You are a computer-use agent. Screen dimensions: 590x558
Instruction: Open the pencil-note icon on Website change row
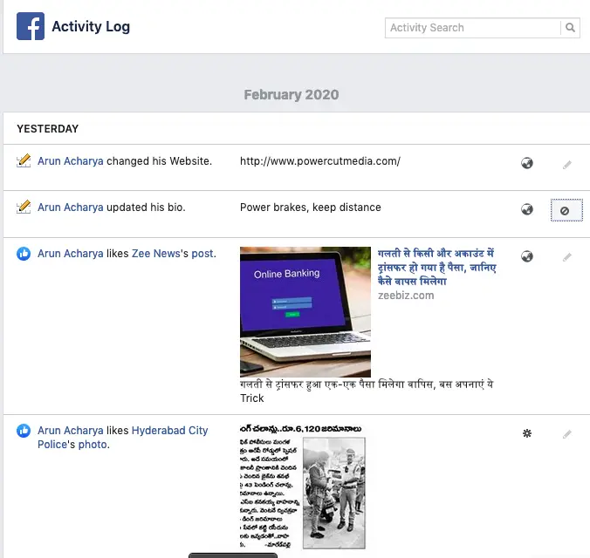click(24, 161)
